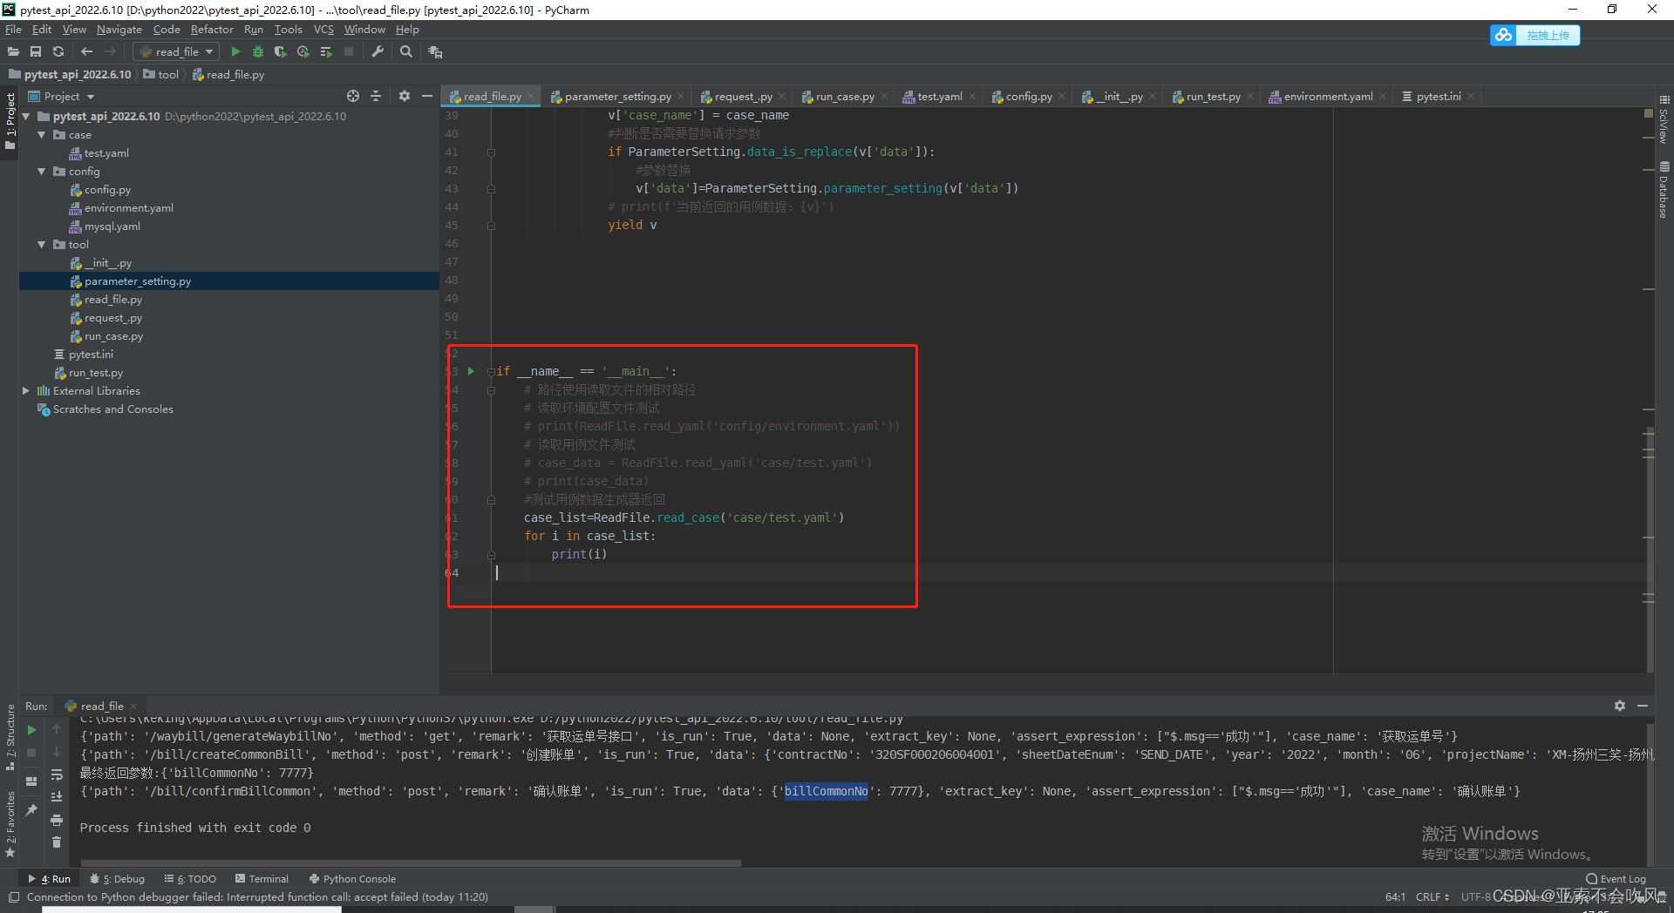This screenshot has height=913, width=1674.
Task: Open Search Everywhere magnifier icon
Action: [x=406, y=52]
